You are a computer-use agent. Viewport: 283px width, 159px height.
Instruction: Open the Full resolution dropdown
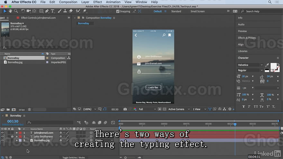147,109
